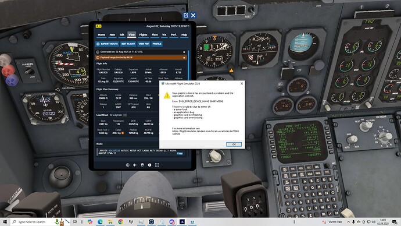Tap the number 1 key on the FMC

287,196
